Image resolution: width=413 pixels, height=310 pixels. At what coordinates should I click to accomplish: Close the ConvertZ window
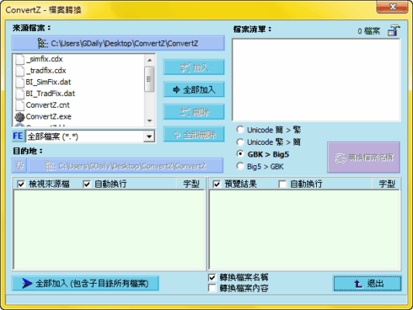pyautogui.click(x=392, y=6)
